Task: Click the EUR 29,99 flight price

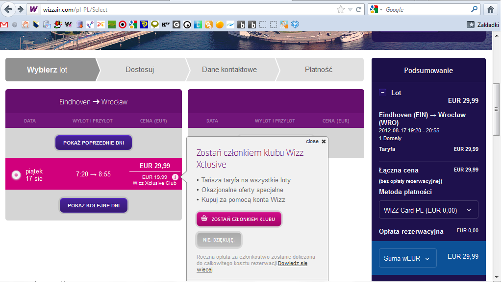Action: 155,166
